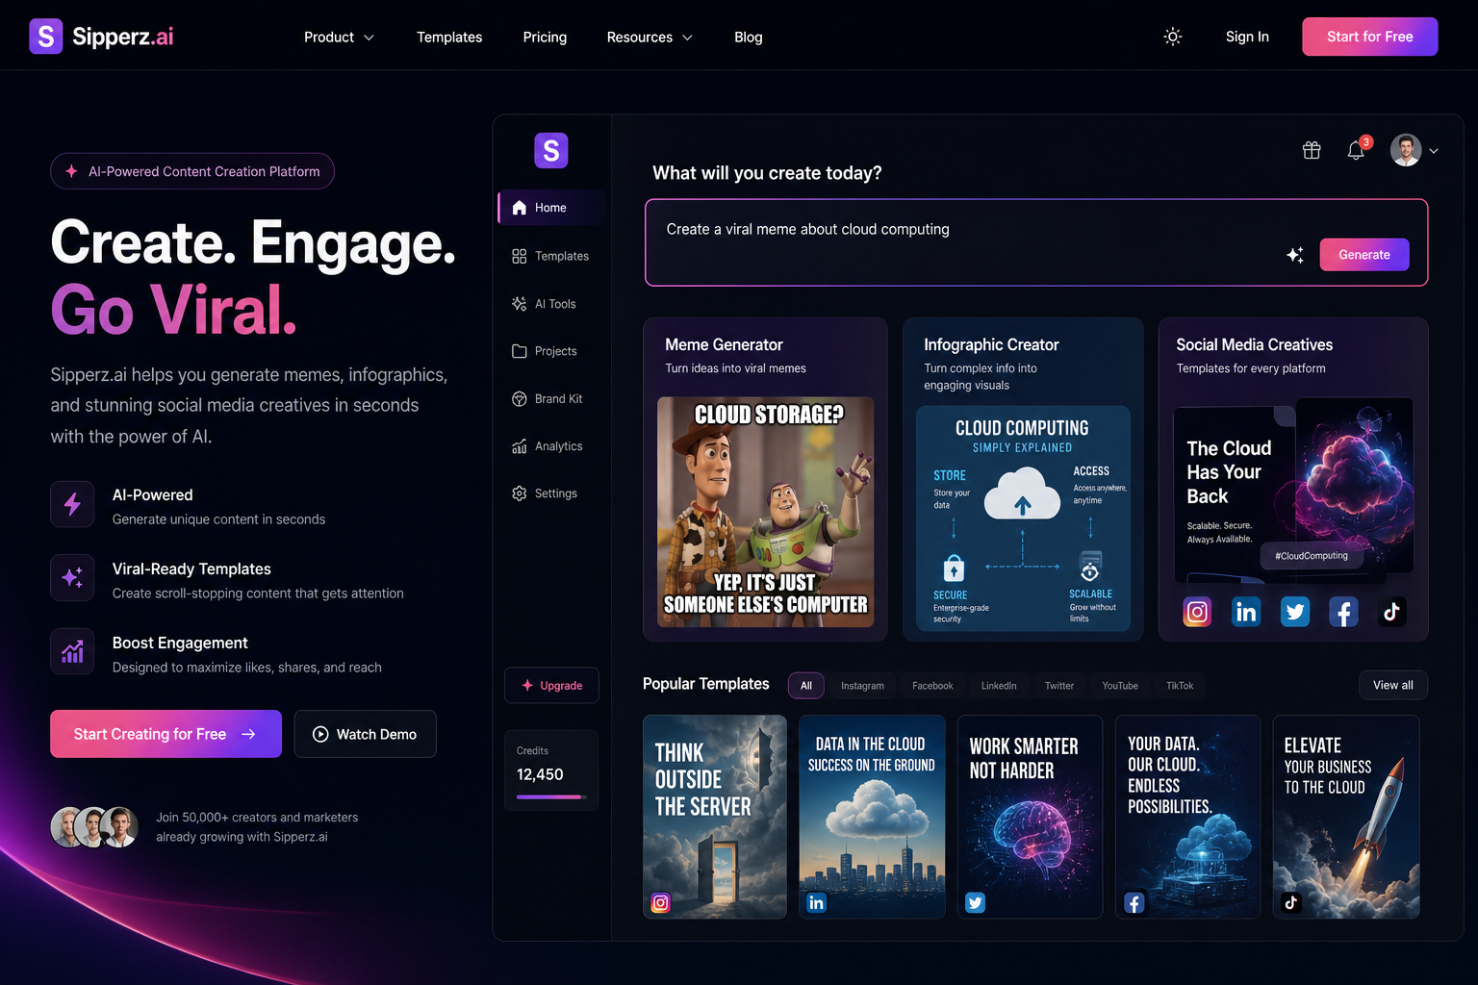
Task: Filter templates by Instagram
Action: pyautogui.click(x=862, y=686)
